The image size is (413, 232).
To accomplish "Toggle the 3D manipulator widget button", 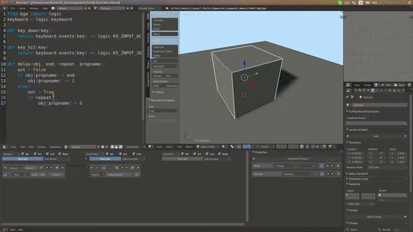I will click(x=245, y=146).
